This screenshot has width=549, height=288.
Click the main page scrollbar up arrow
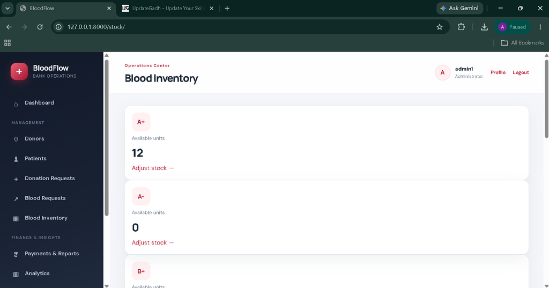click(546, 55)
